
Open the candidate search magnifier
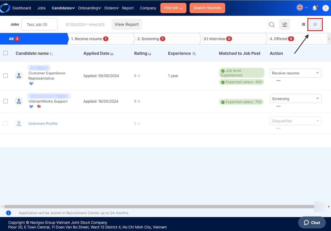tap(272, 25)
